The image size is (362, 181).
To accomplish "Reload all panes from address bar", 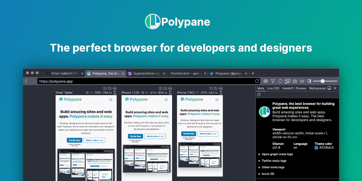I will (x=257, y=81).
